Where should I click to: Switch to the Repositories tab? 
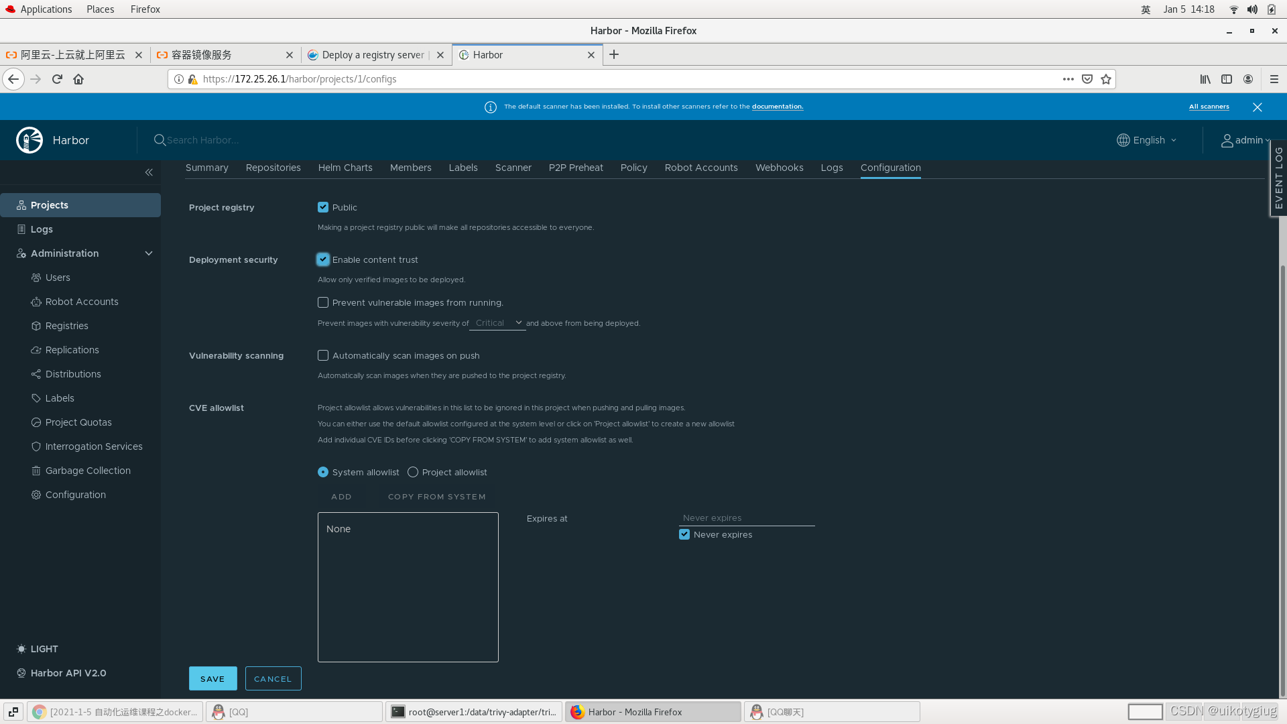(x=273, y=168)
